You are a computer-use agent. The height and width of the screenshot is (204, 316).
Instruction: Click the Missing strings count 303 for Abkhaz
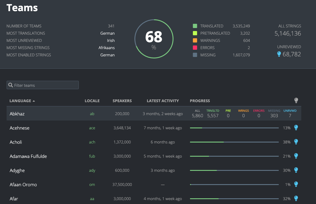pos(274,116)
